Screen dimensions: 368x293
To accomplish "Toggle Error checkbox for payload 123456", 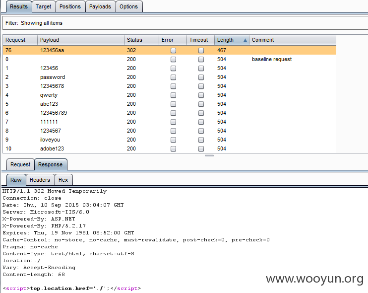I will click(173, 68).
